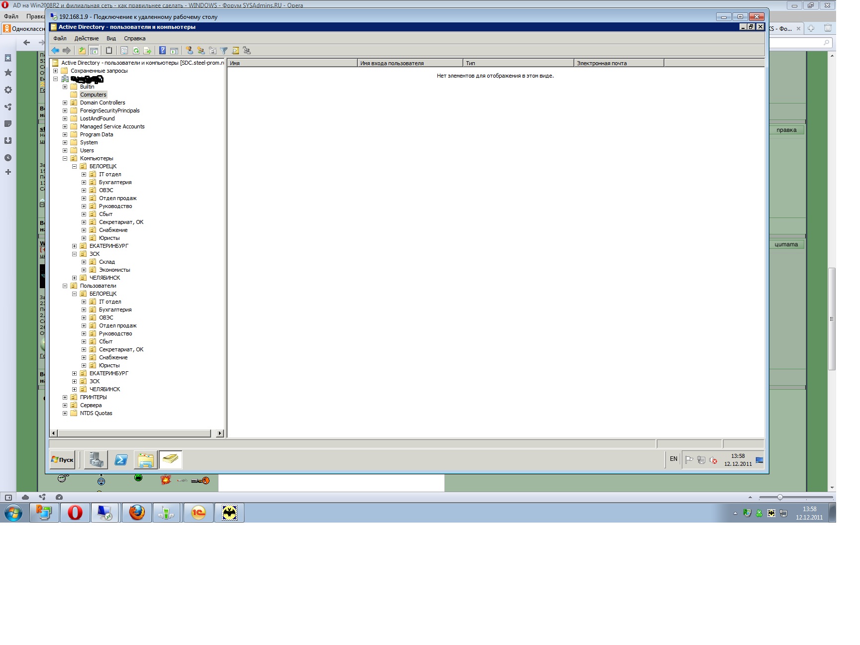Open Firefox from the Windows taskbar
Image resolution: width=860 pixels, height=645 pixels.
137,513
